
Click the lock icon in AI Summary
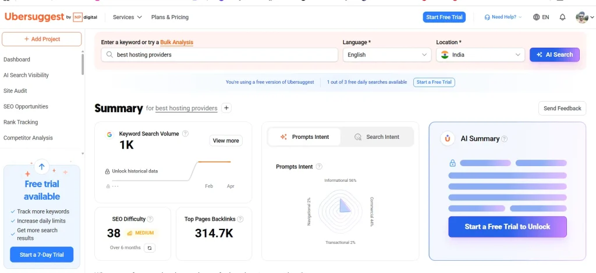pos(452,163)
